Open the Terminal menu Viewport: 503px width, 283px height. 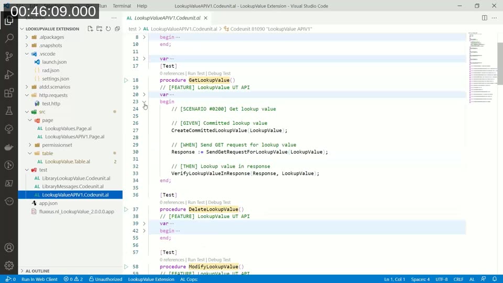click(122, 6)
